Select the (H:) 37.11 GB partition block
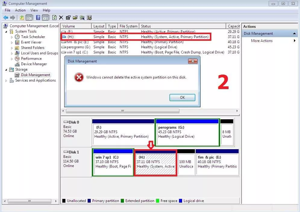 point(156,162)
